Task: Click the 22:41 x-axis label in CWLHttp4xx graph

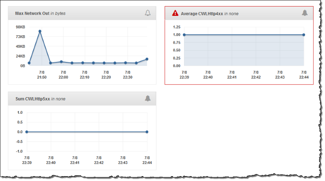Action: pos(232,75)
